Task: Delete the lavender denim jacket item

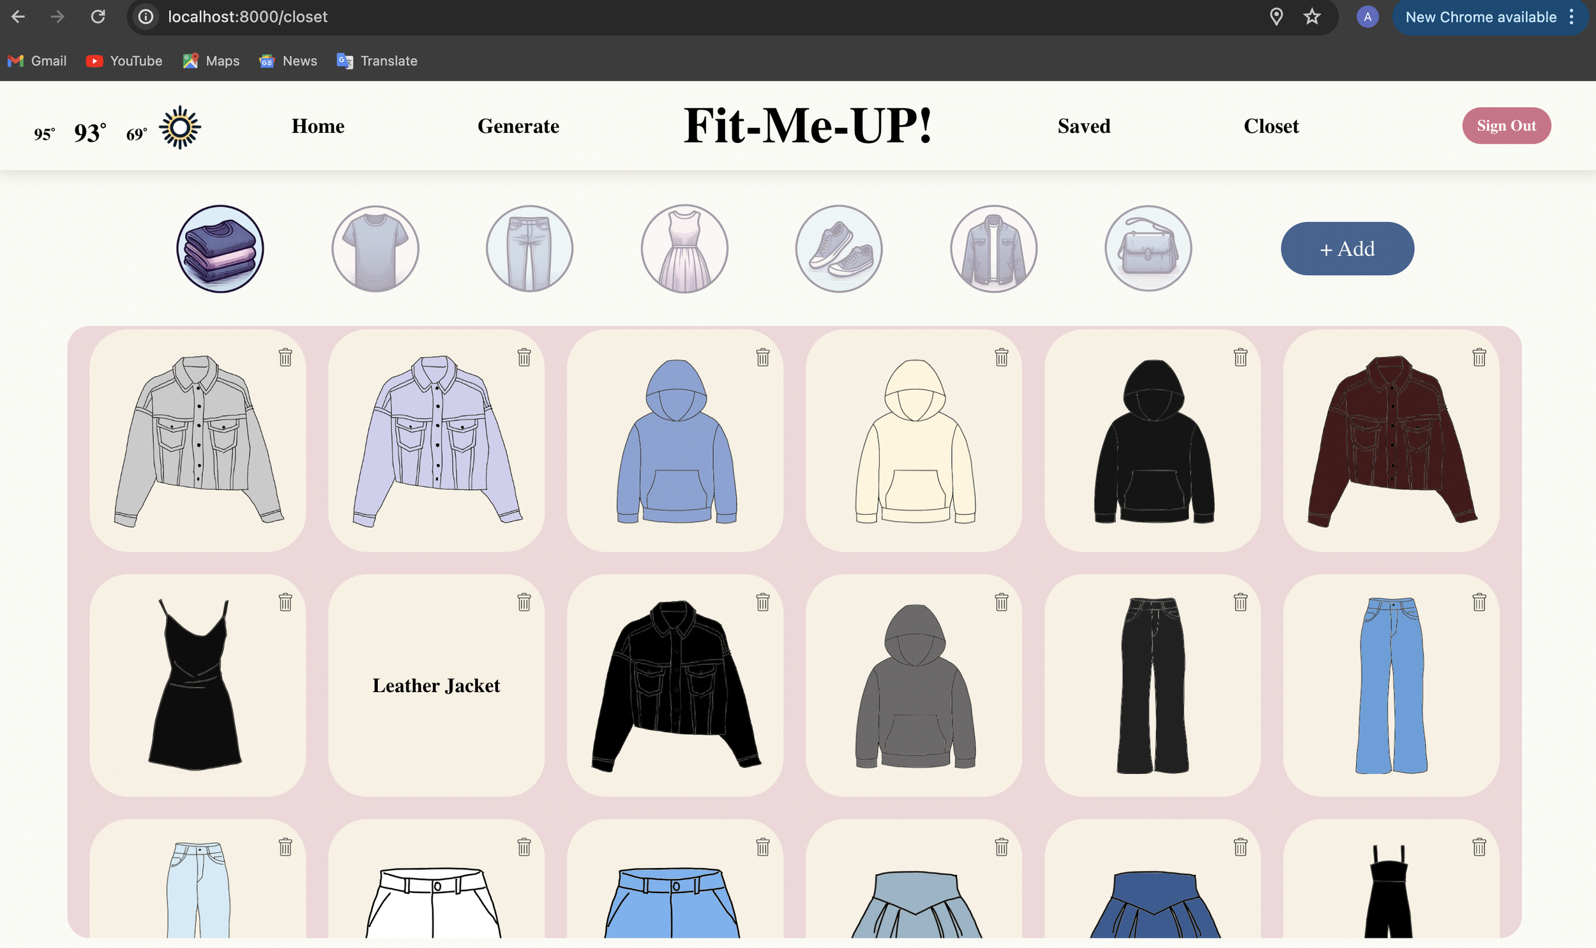Action: pos(523,357)
